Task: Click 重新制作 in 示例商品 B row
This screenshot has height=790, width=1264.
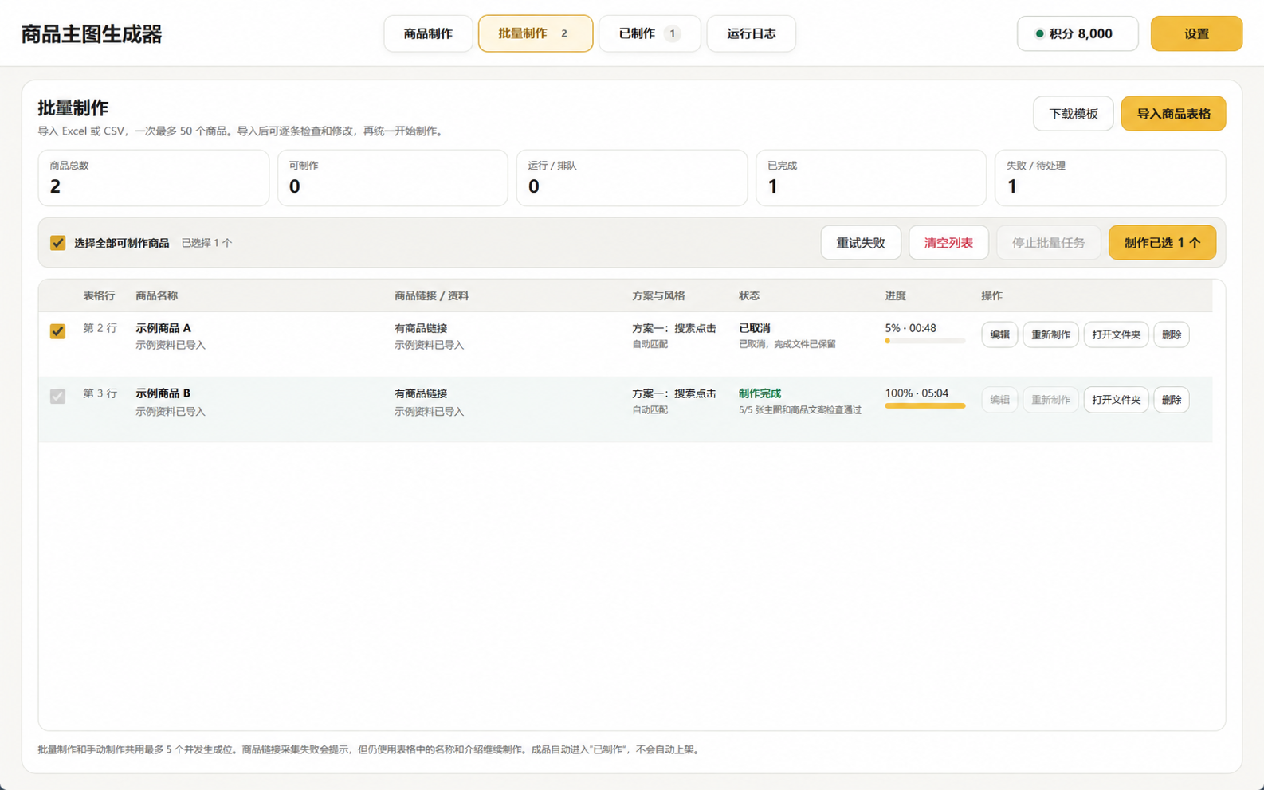Action: 1050,400
